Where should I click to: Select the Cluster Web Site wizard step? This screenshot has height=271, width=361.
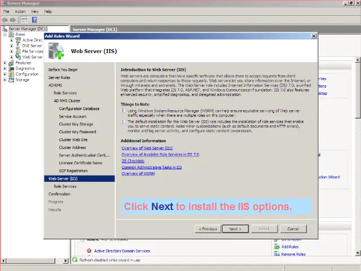pos(73,139)
